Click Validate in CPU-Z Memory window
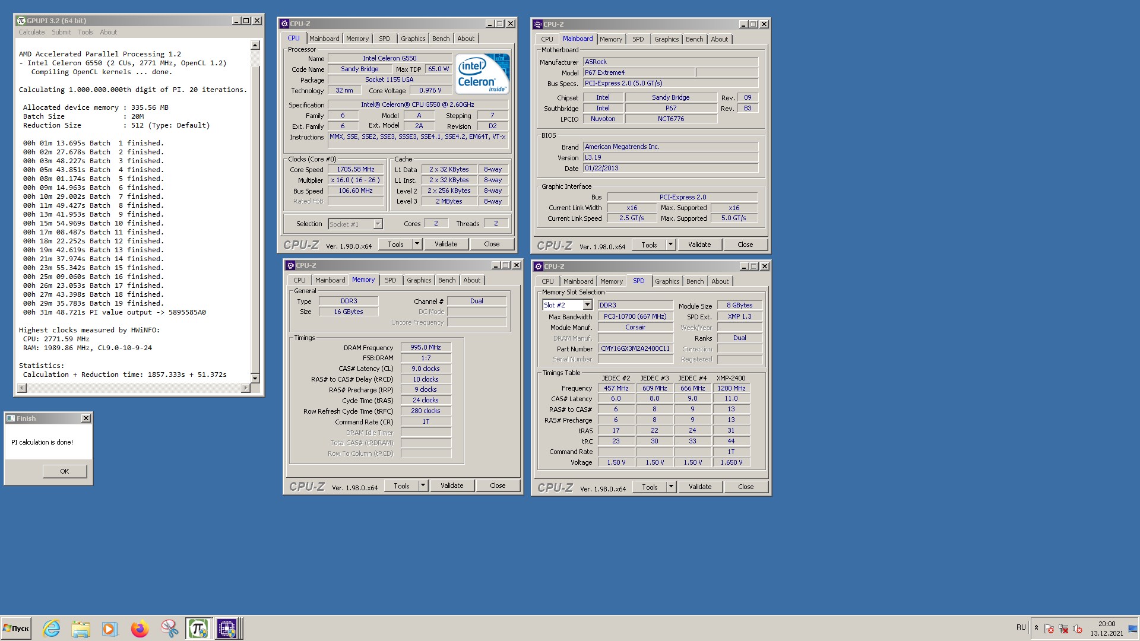The width and height of the screenshot is (1140, 641). [452, 485]
